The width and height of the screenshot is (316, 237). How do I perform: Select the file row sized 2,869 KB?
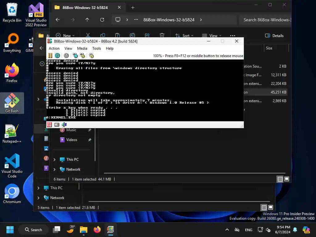pyautogui.click(x=265, y=101)
